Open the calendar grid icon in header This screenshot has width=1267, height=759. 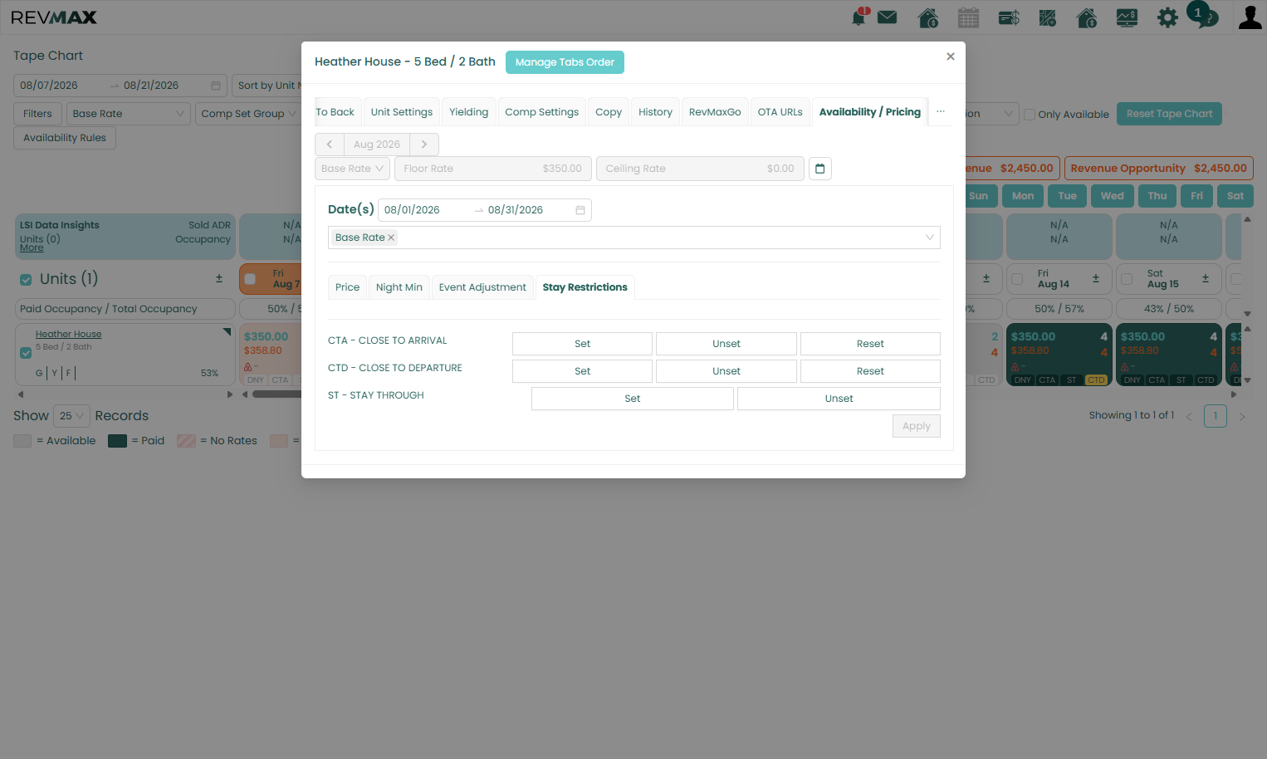tap(968, 17)
